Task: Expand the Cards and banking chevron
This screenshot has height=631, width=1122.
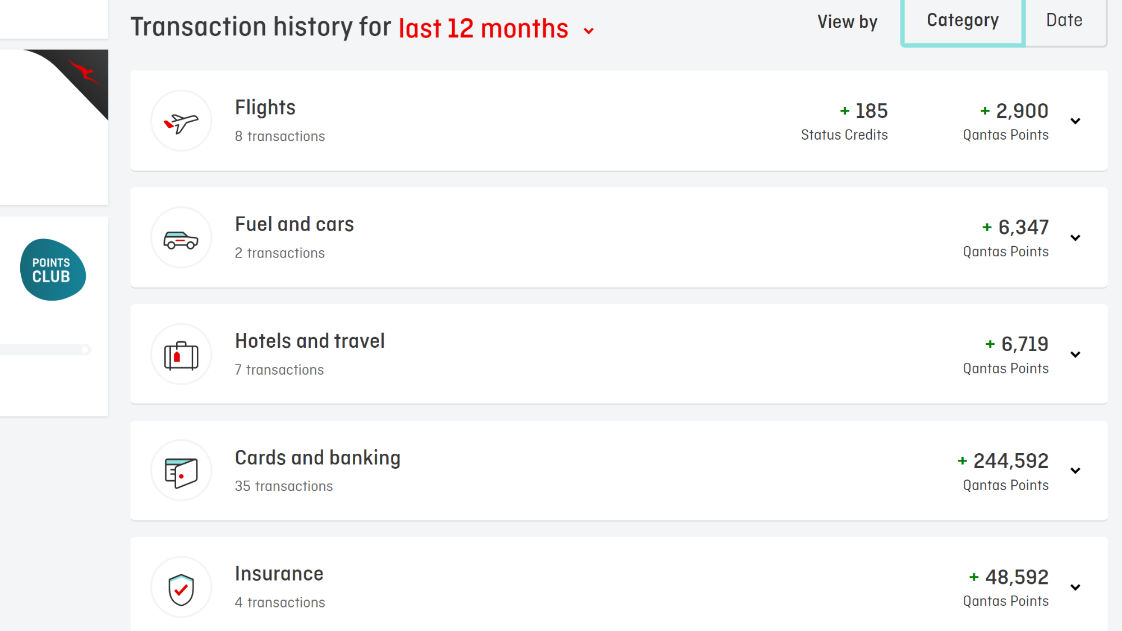Action: [1075, 471]
